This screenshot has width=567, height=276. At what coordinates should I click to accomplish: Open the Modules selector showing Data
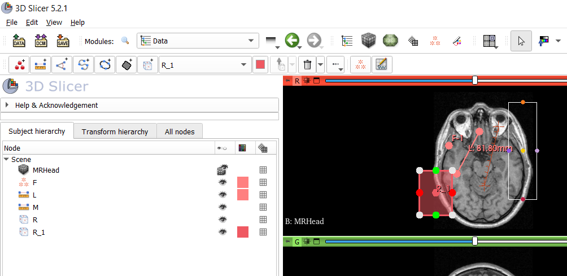[198, 41]
